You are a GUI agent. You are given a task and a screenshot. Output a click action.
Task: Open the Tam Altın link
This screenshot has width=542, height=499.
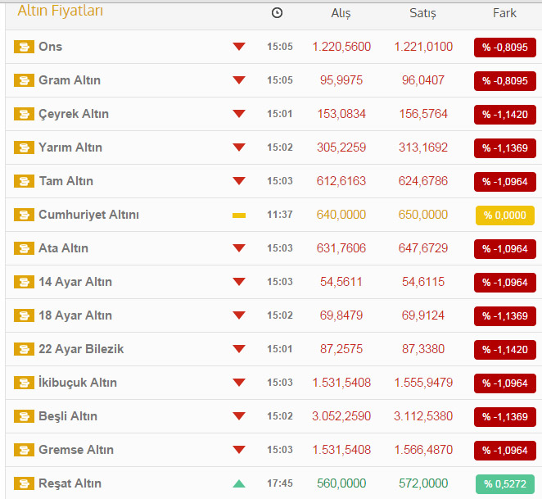66,181
